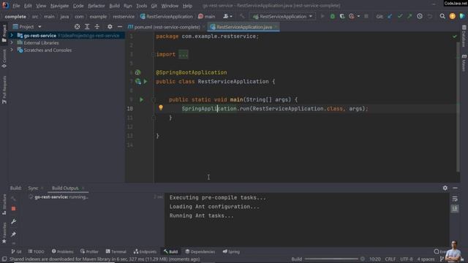Click the Build project hammer icon
This screenshot has width=468, height=263.
point(242,16)
